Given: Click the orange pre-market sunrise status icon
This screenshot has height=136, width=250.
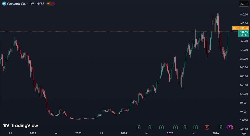Looking at the screenshot, I should pos(49,4).
